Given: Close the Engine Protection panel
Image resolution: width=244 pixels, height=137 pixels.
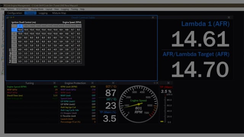Looking at the screenshot, I should point(92,83).
